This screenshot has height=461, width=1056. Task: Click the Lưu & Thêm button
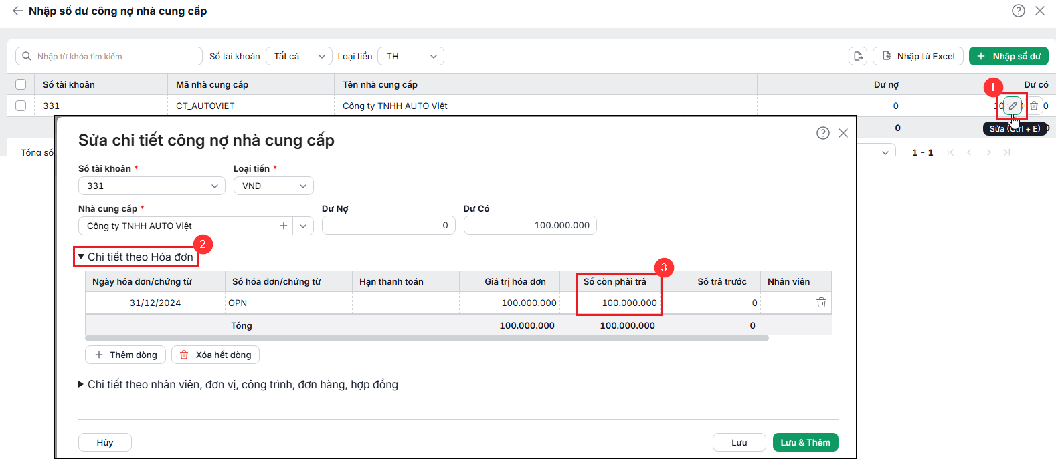[805, 442]
